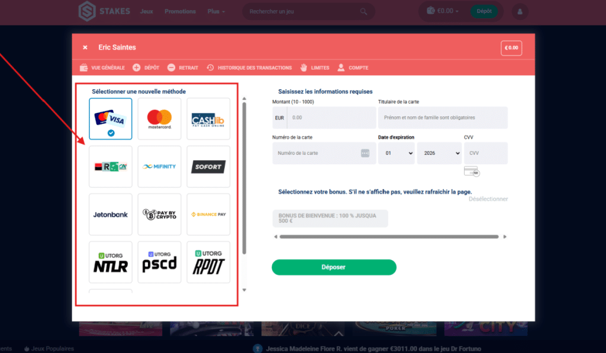Select Jetonbank payment method
The image size is (606, 353).
tap(110, 215)
